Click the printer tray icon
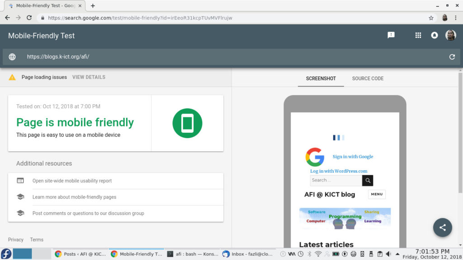 (x=353, y=254)
